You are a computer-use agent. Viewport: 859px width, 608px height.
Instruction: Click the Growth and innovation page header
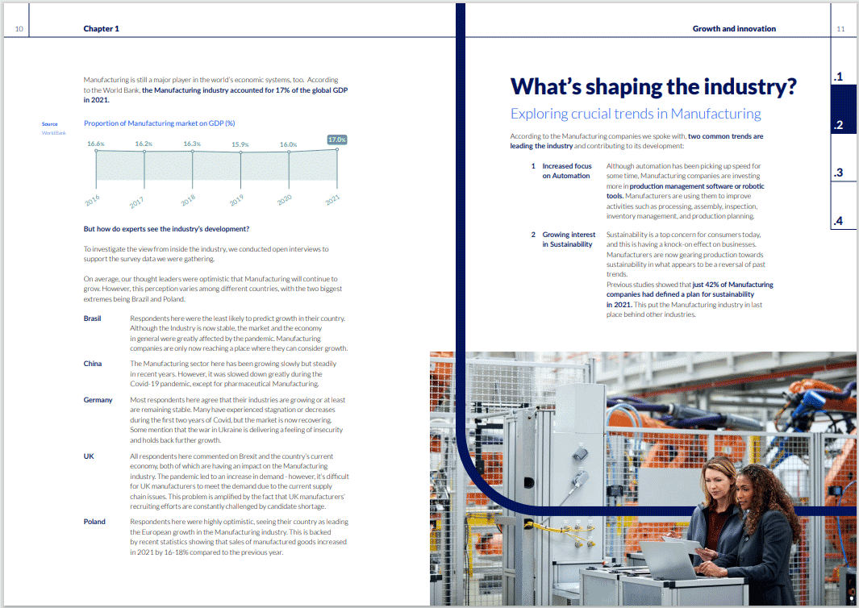pyautogui.click(x=734, y=29)
